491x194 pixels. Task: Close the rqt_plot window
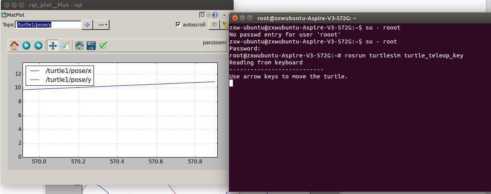(6, 5)
